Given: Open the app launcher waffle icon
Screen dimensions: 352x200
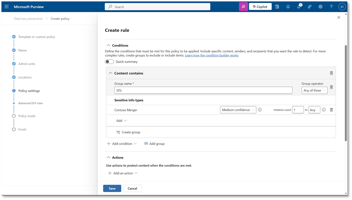Looking at the screenshot, I should pyautogui.click(x=6, y=7).
